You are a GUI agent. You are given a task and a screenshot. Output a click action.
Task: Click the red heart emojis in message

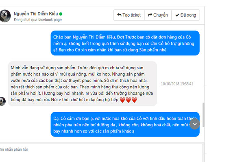[129, 100]
